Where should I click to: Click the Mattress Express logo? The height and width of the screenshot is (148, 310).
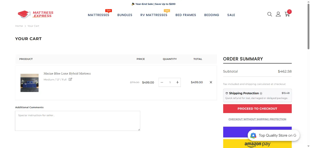(x=36, y=14)
